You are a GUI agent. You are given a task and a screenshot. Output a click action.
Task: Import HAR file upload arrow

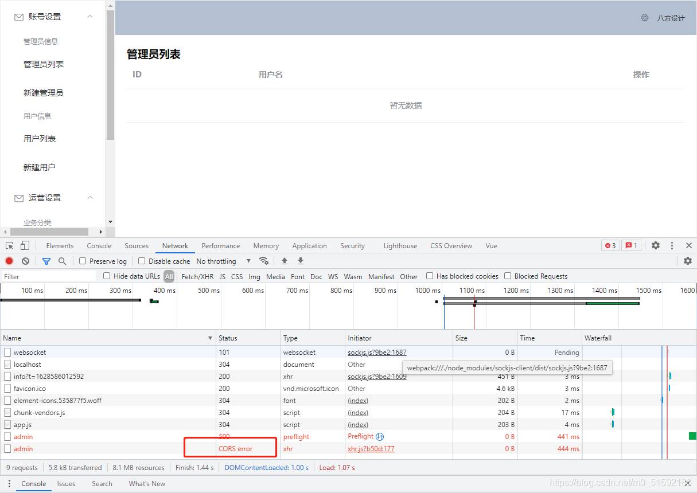(x=285, y=261)
